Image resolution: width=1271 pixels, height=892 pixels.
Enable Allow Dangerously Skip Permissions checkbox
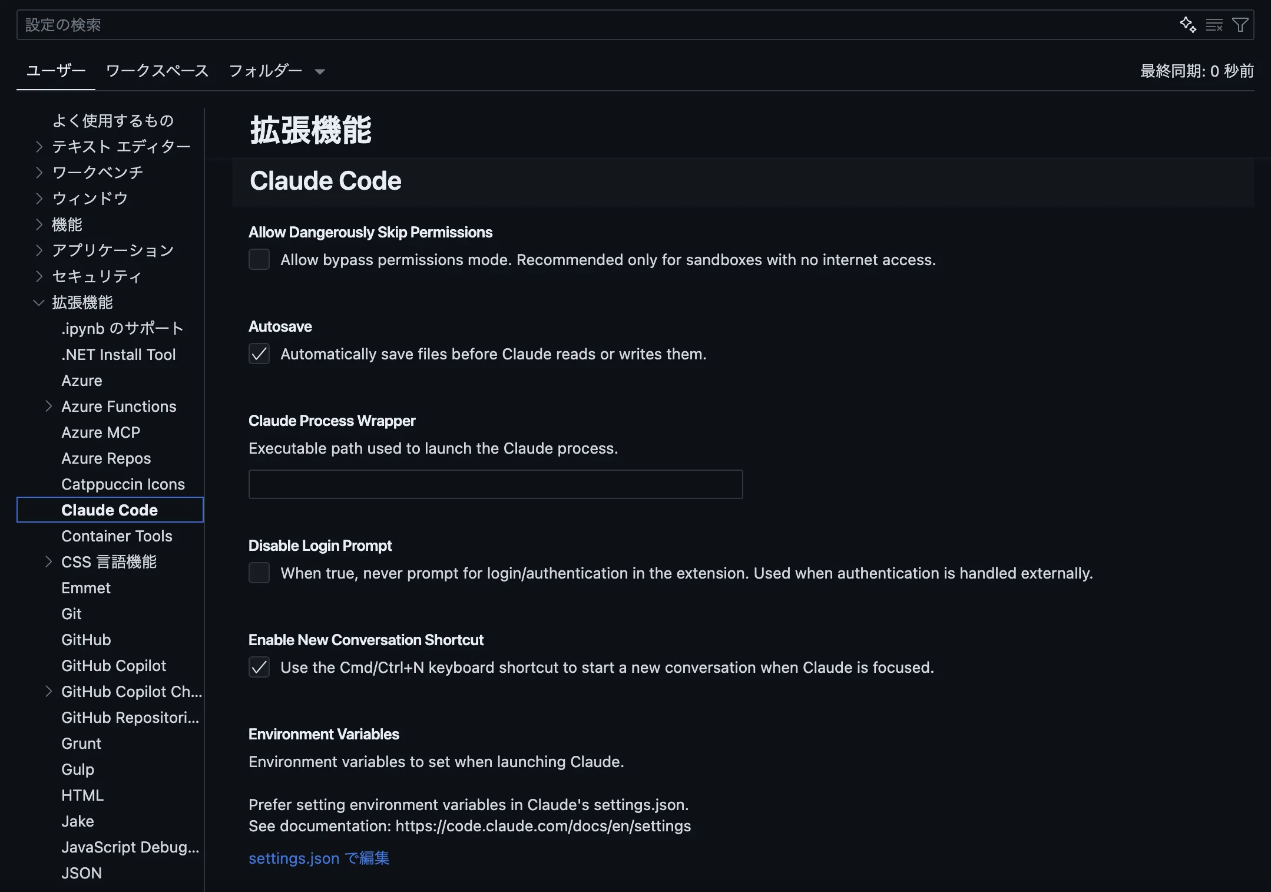259,259
